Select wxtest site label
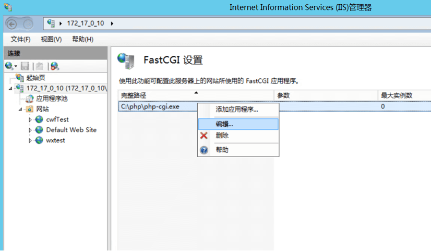 (x=55, y=140)
